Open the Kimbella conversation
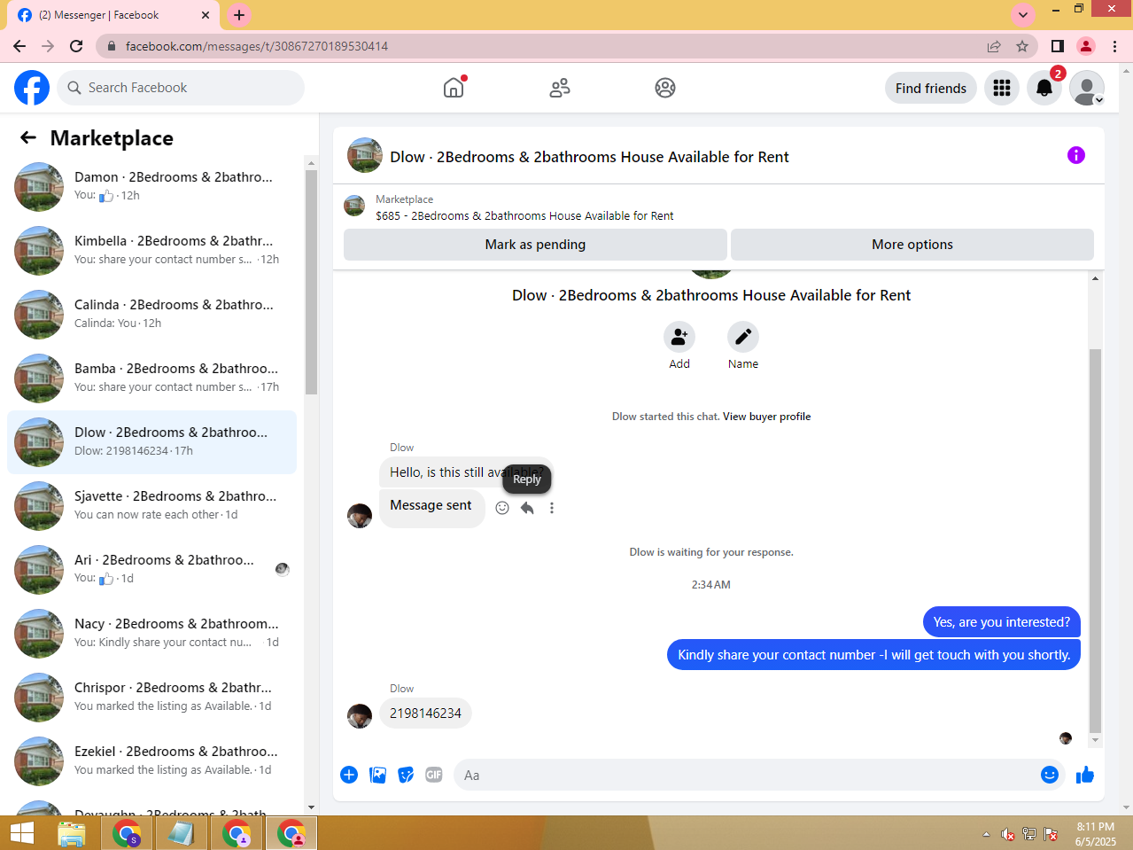Image resolution: width=1133 pixels, height=850 pixels. [x=151, y=250]
